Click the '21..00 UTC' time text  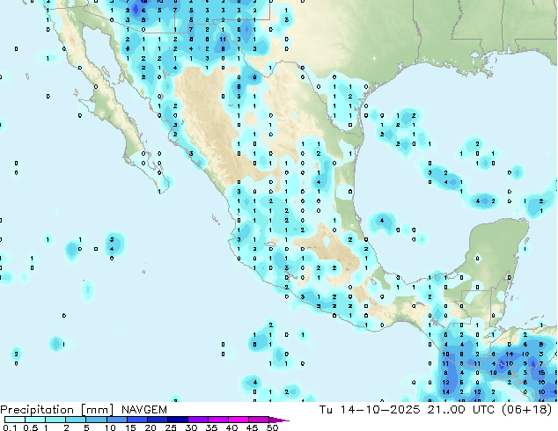(x=461, y=410)
